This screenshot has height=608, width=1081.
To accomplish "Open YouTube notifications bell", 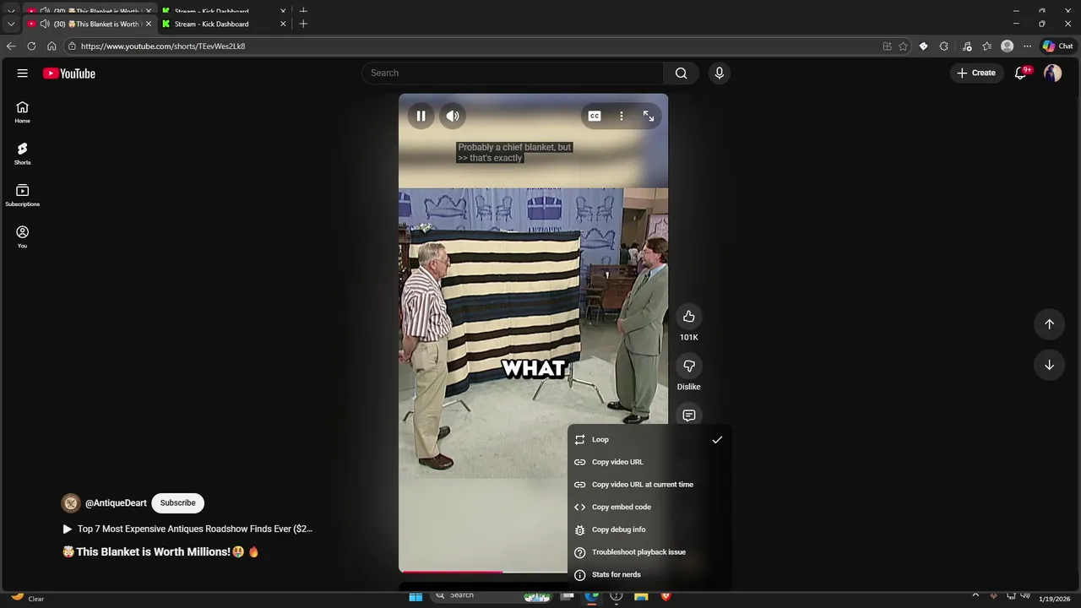I will [1020, 73].
